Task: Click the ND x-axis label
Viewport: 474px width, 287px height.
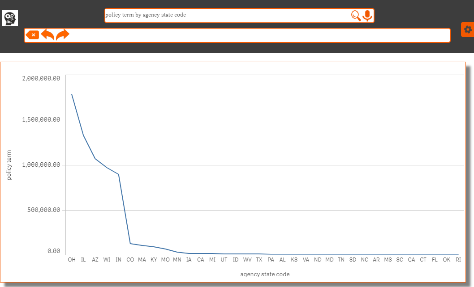Action: click(x=318, y=260)
